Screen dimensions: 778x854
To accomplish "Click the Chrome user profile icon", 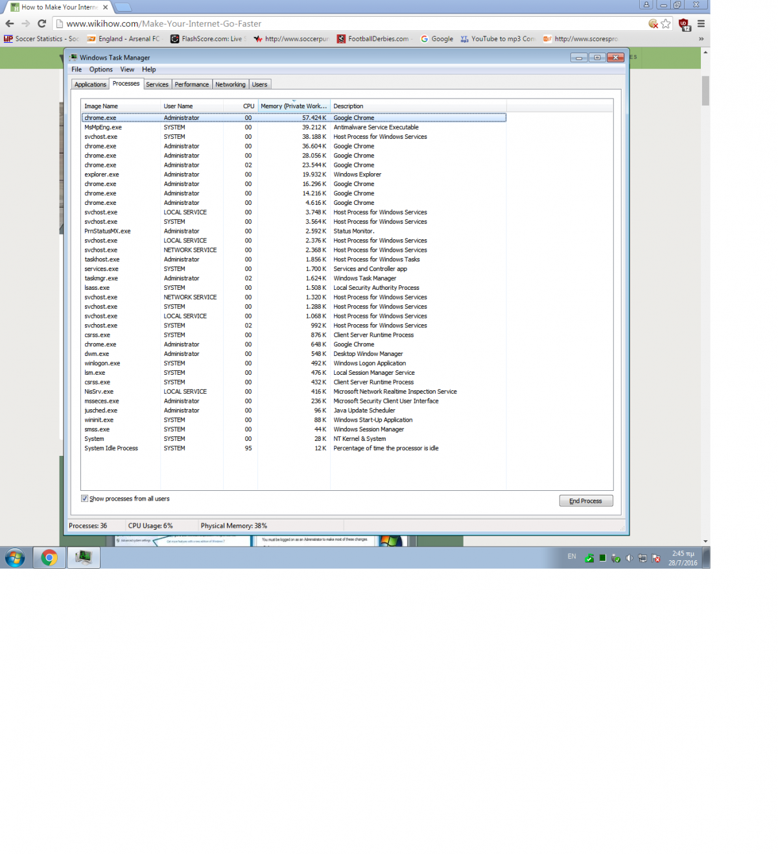I will [646, 5].
